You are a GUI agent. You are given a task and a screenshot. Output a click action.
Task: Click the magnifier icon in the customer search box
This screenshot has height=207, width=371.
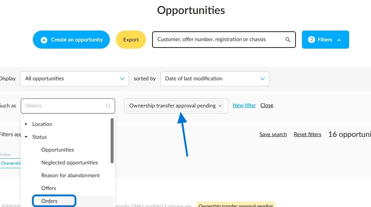[x=288, y=40]
